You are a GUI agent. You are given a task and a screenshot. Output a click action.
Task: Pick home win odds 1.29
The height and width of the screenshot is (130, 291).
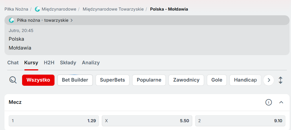pos(54,121)
